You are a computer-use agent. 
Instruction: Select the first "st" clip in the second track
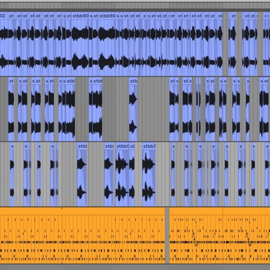(x=11, y=109)
